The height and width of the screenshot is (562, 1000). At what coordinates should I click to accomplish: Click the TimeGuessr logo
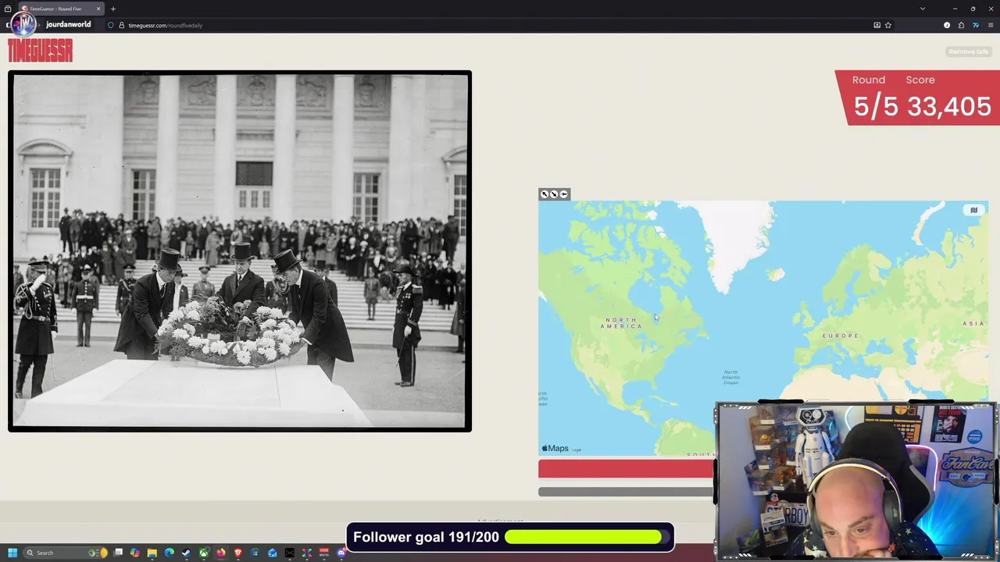click(40, 51)
